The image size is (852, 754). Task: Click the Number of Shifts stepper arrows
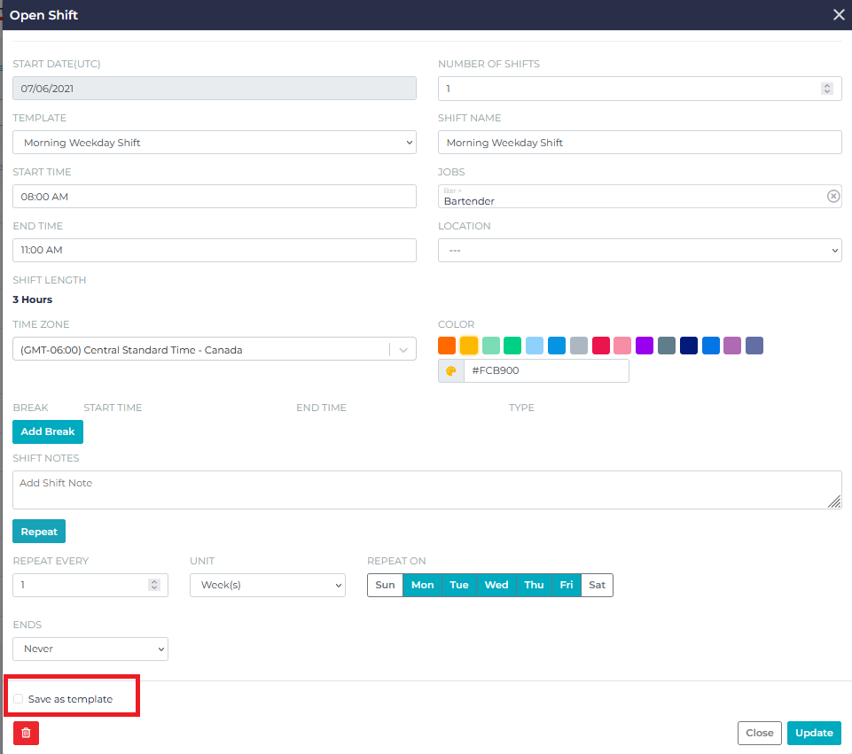[826, 89]
